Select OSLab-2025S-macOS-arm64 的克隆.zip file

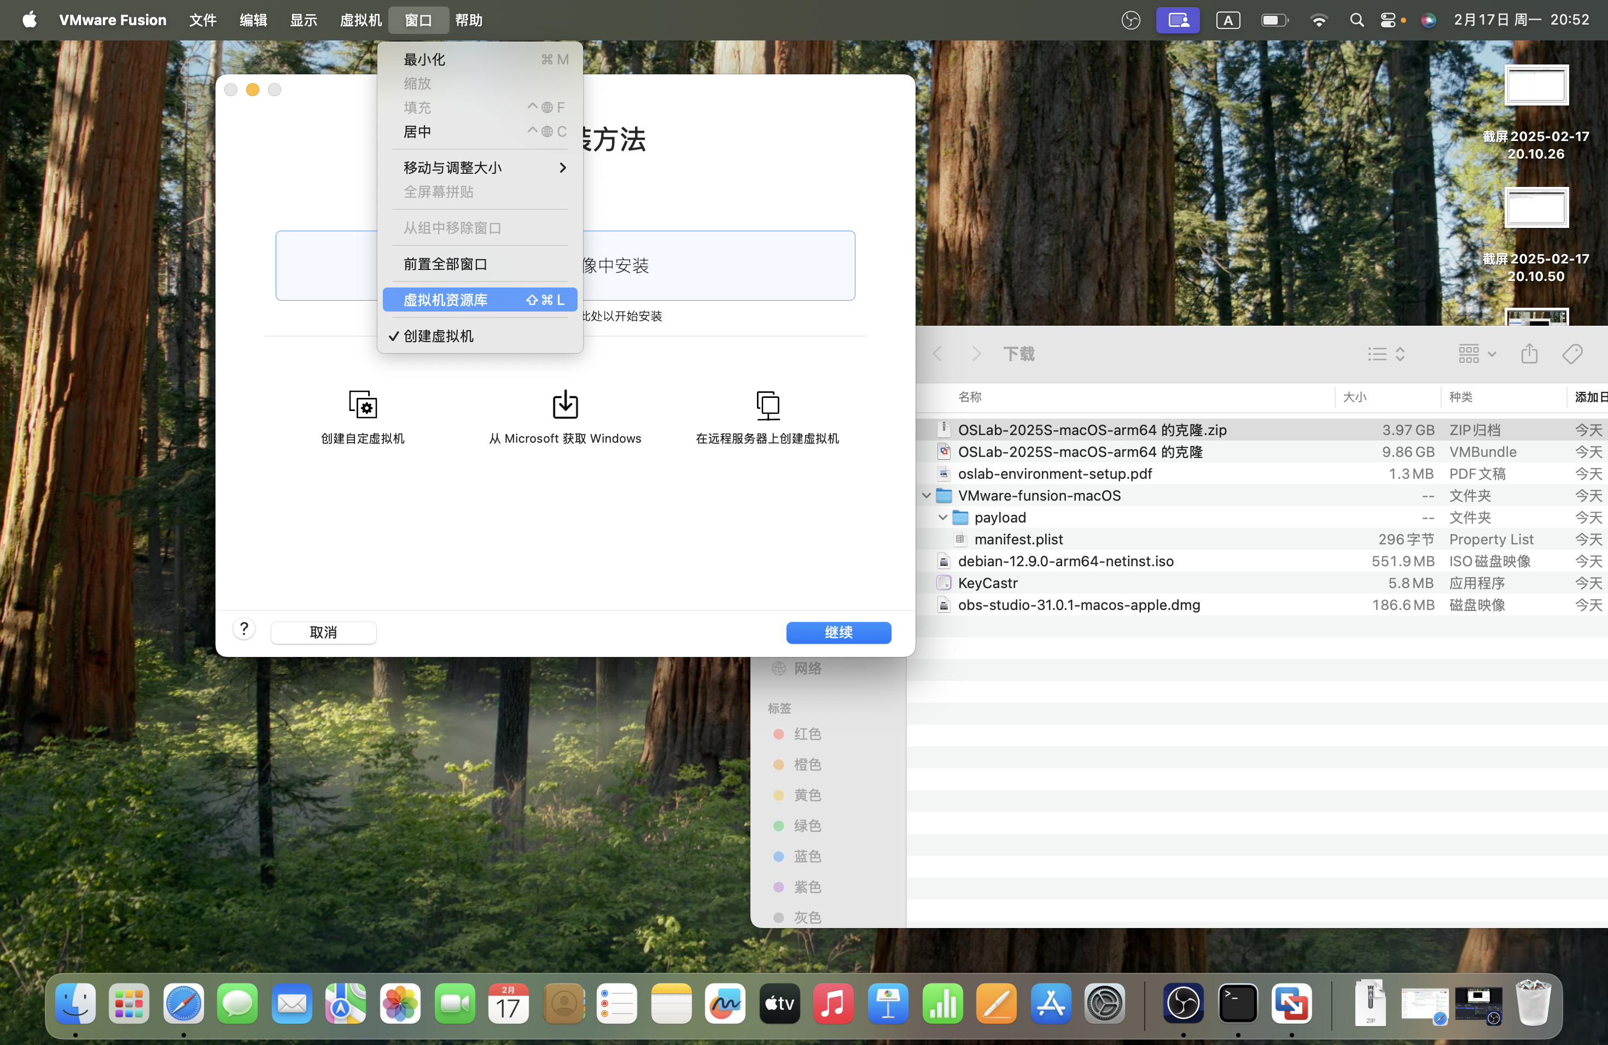tap(1263, 430)
